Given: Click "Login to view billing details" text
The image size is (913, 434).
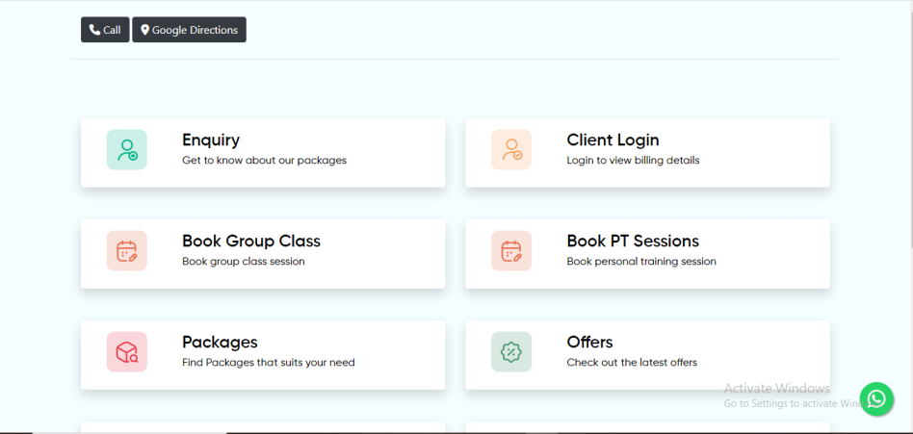Looking at the screenshot, I should point(633,160).
